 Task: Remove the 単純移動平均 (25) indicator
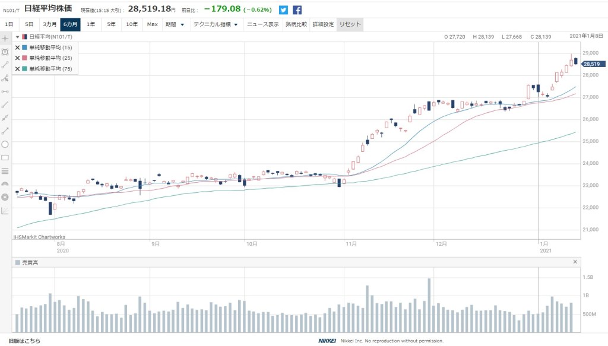(17, 58)
